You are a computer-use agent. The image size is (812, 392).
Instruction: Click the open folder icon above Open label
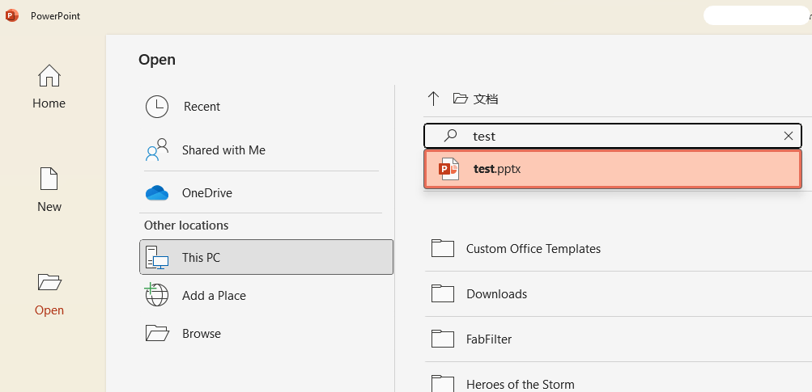tap(49, 282)
